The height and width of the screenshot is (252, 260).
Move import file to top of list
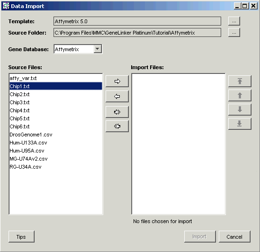pos(240,81)
